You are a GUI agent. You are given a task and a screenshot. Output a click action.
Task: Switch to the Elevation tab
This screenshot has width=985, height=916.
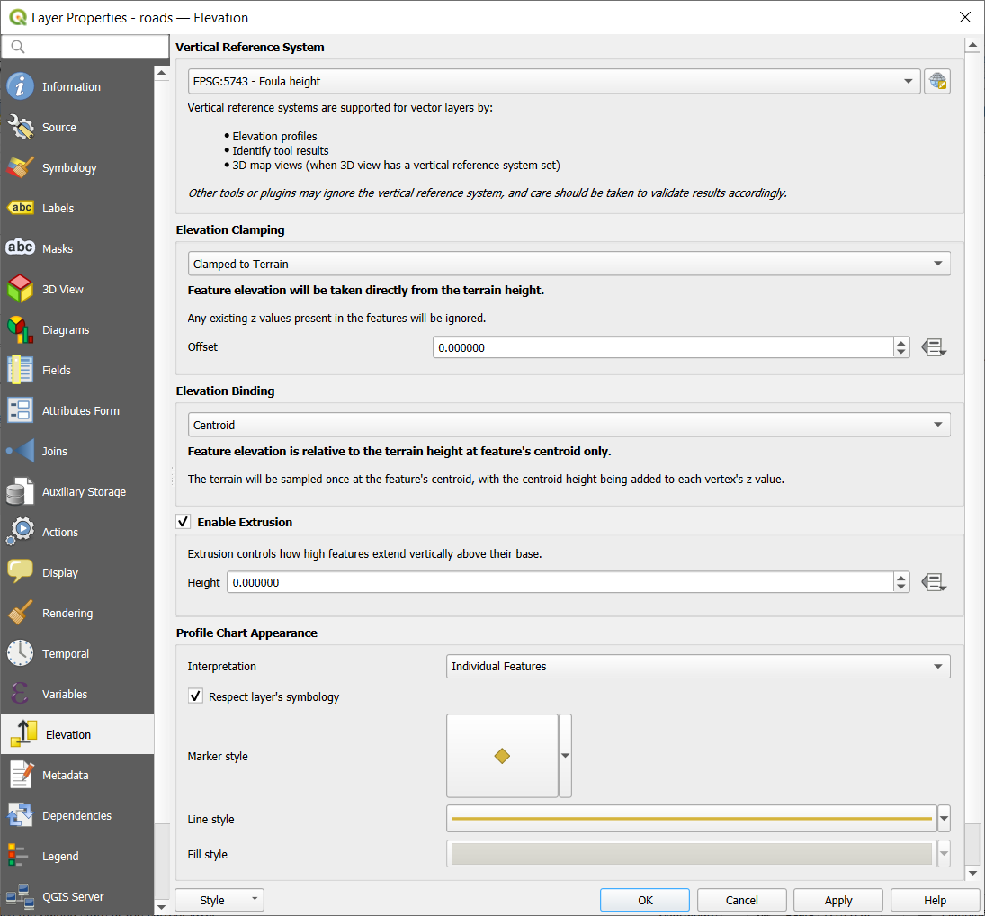tap(77, 734)
